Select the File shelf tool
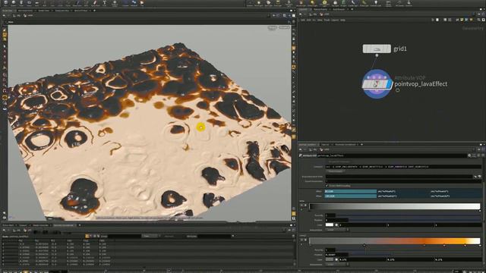The image size is (486, 273). click(142, 3)
